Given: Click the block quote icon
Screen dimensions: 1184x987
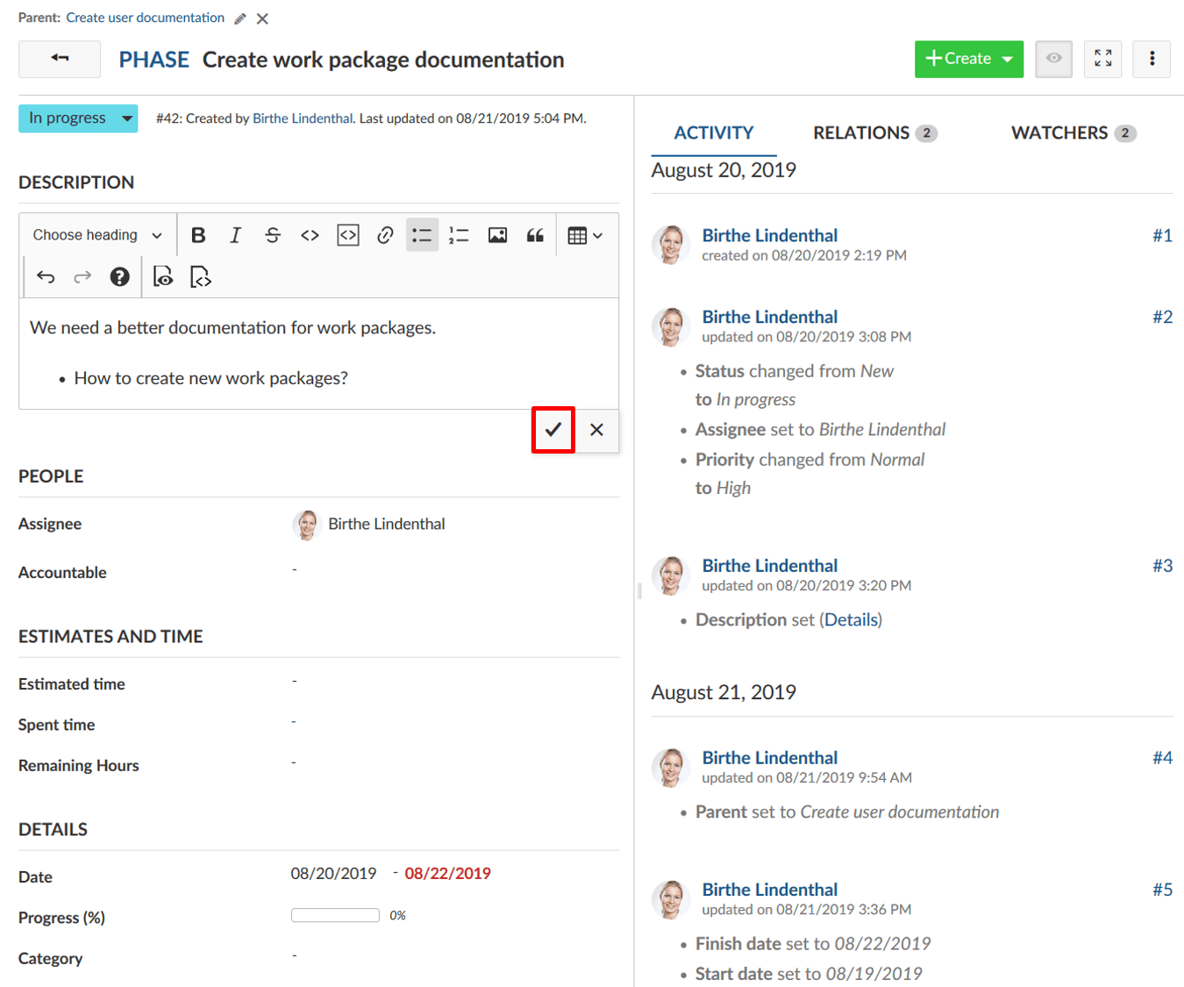Looking at the screenshot, I should click(x=535, y=235).
